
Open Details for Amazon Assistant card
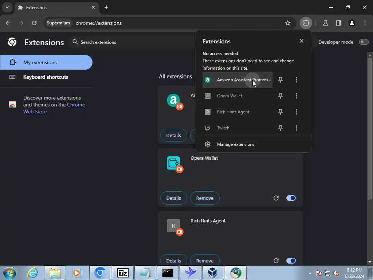[173, 135]
